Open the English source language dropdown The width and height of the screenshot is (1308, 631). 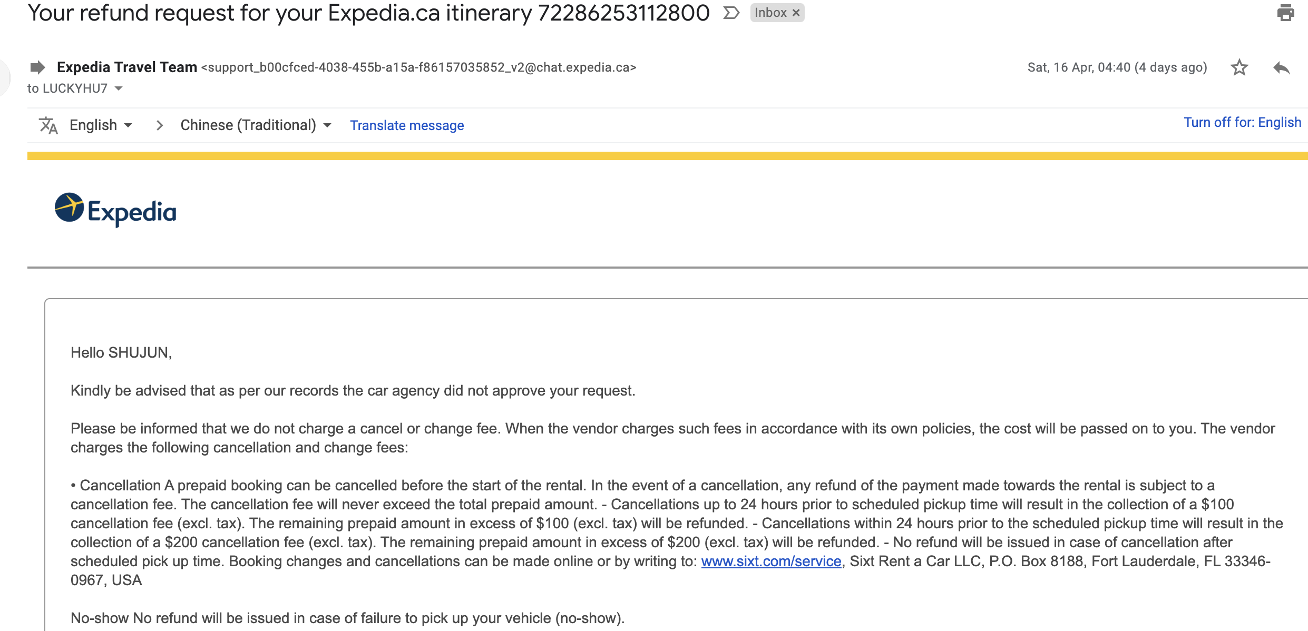pos(100,125)
